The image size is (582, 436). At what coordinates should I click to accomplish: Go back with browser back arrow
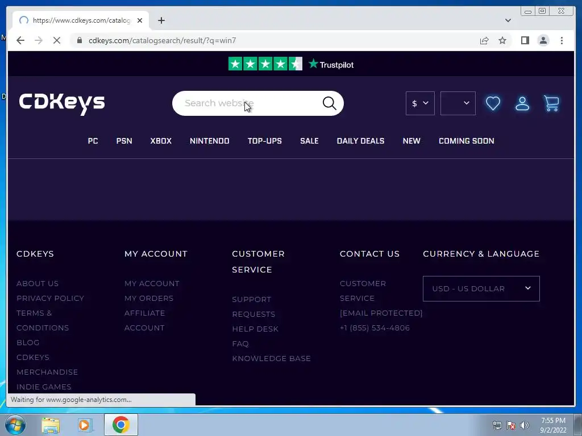coord(20,40)
